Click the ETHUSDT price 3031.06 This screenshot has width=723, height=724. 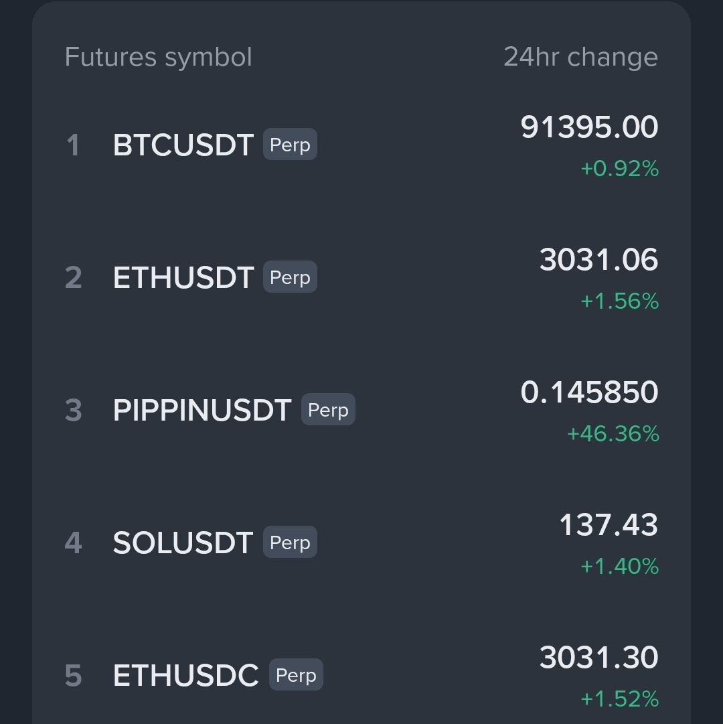coord(598,260)
